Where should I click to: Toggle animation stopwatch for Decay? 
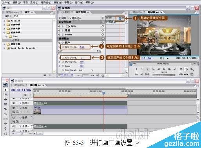click(63, 66)
